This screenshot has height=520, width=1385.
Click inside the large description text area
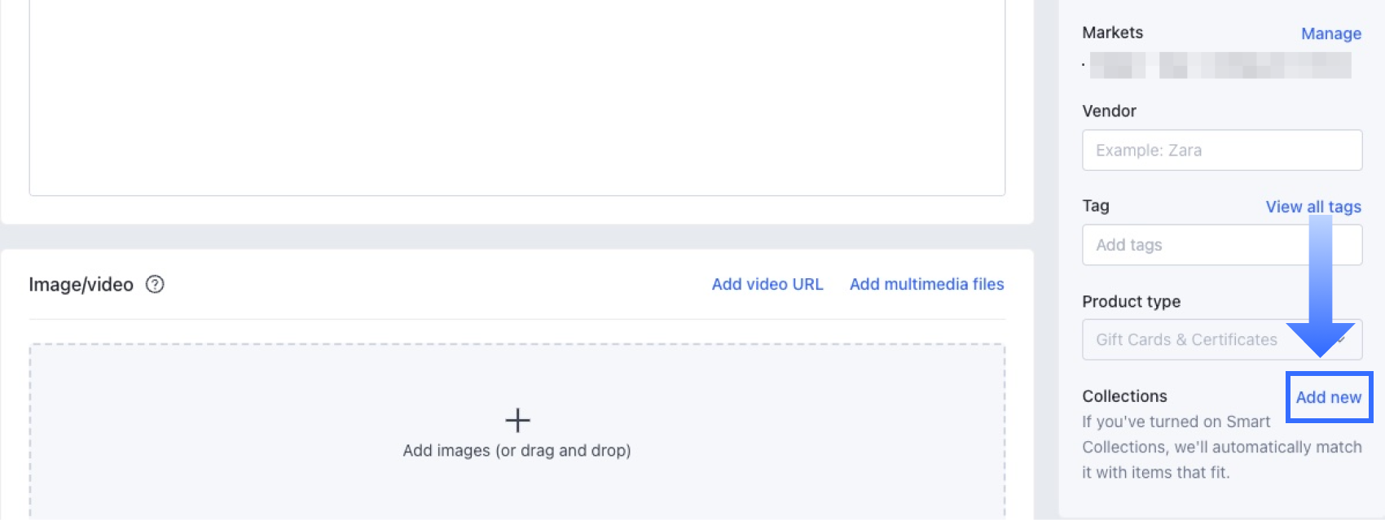[517, 98]
